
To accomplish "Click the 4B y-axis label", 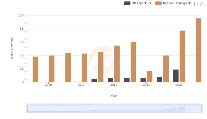I will (22, 55).
